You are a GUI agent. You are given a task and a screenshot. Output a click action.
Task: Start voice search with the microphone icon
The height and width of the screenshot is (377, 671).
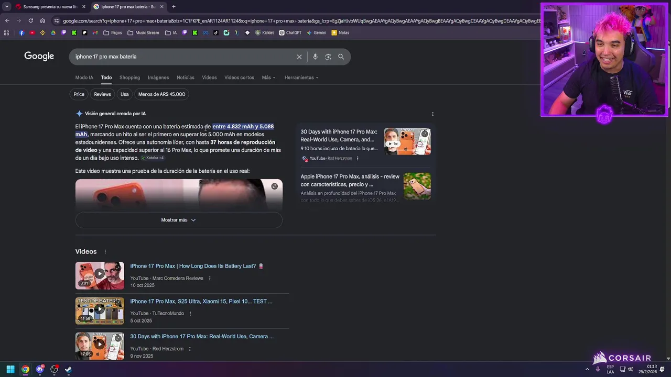tap(315, 57)
